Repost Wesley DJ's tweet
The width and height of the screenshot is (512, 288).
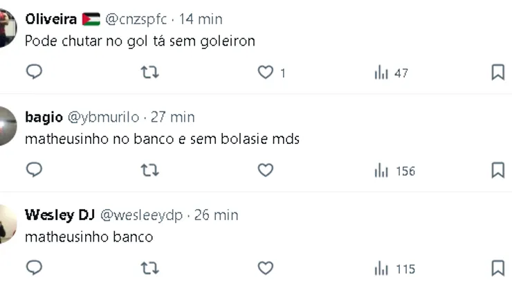[149, 267]
